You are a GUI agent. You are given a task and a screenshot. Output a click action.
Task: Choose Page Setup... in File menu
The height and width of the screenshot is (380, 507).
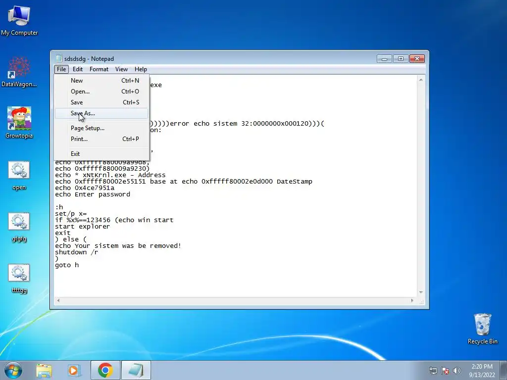(102, 128)
